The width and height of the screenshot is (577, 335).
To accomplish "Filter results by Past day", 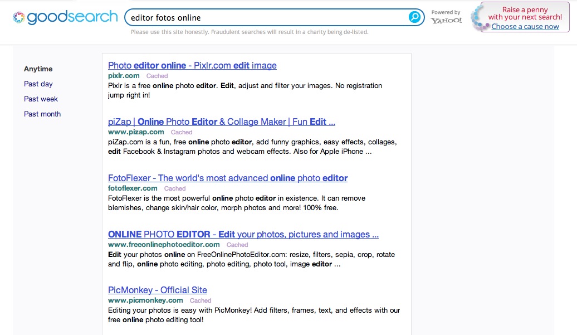I will pos(38,84).
